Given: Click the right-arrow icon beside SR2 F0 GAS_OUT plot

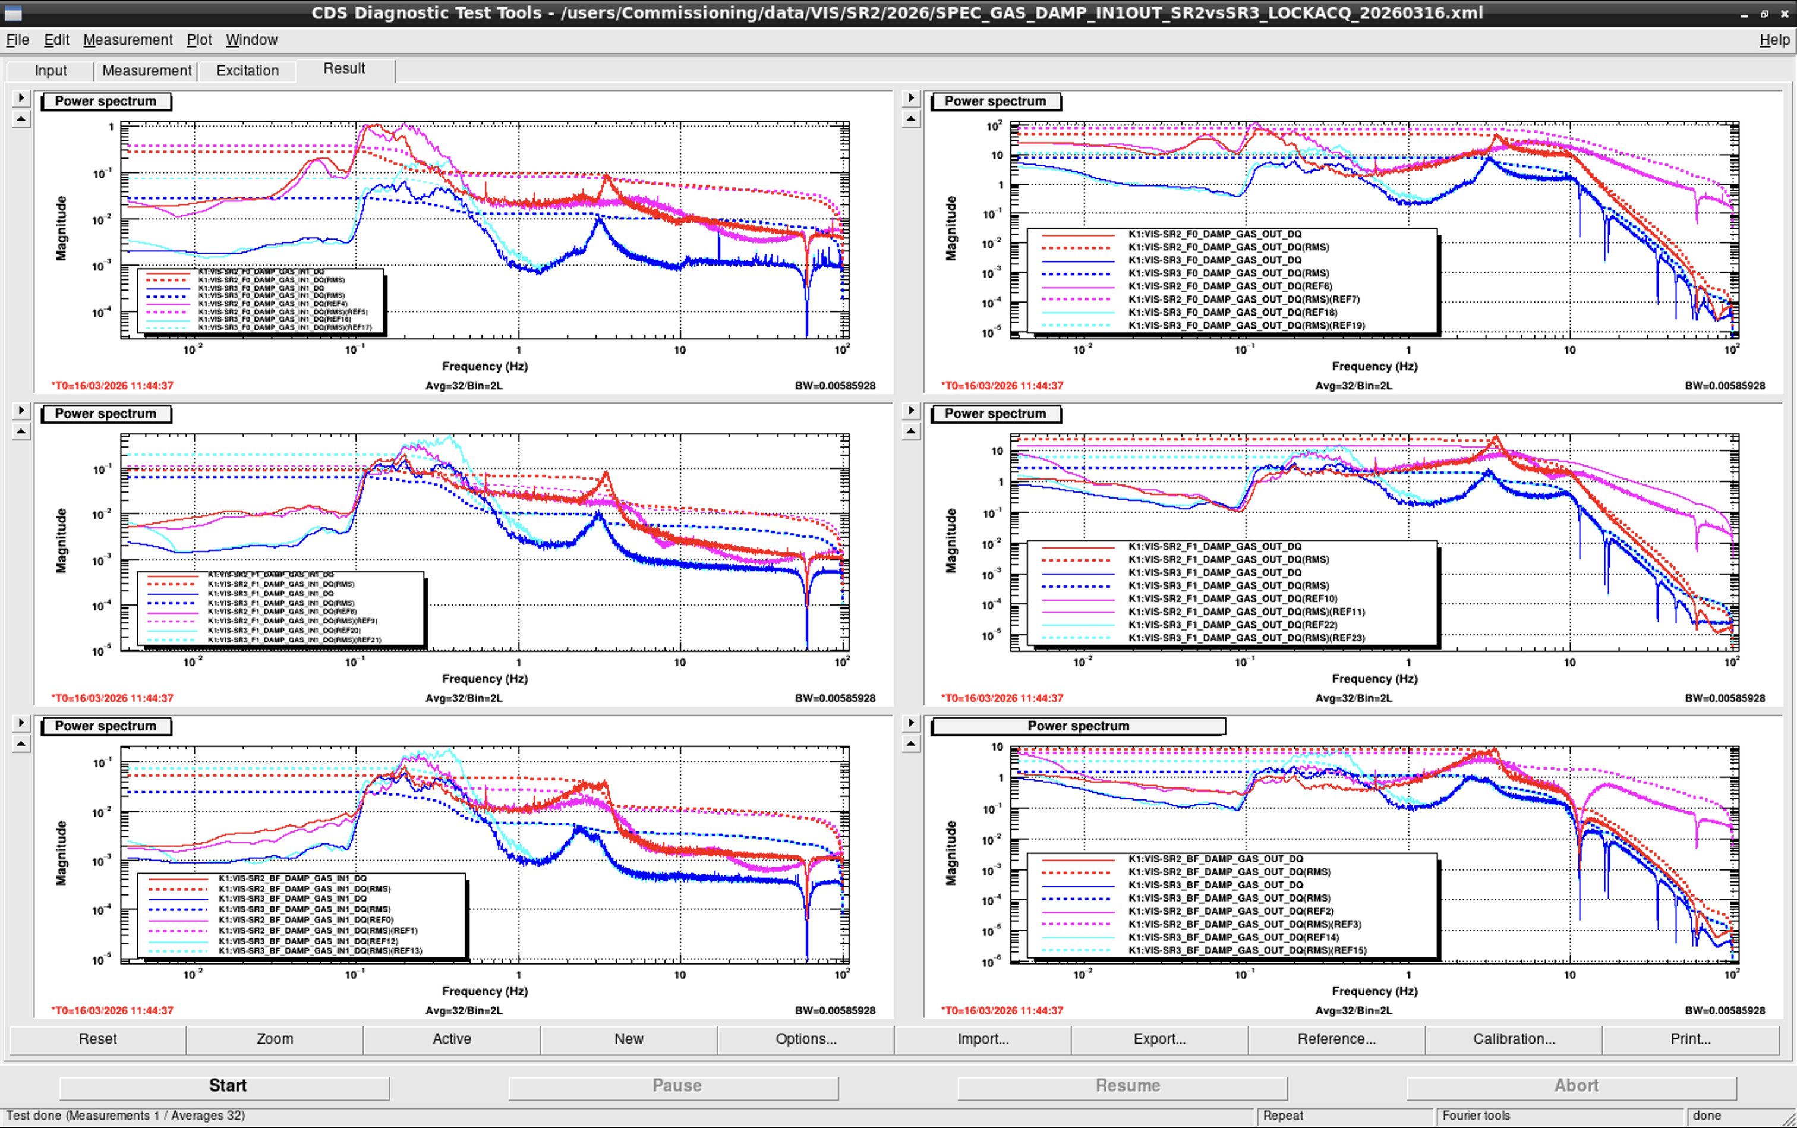Looking at the screenshot, I should pos(911,97).
